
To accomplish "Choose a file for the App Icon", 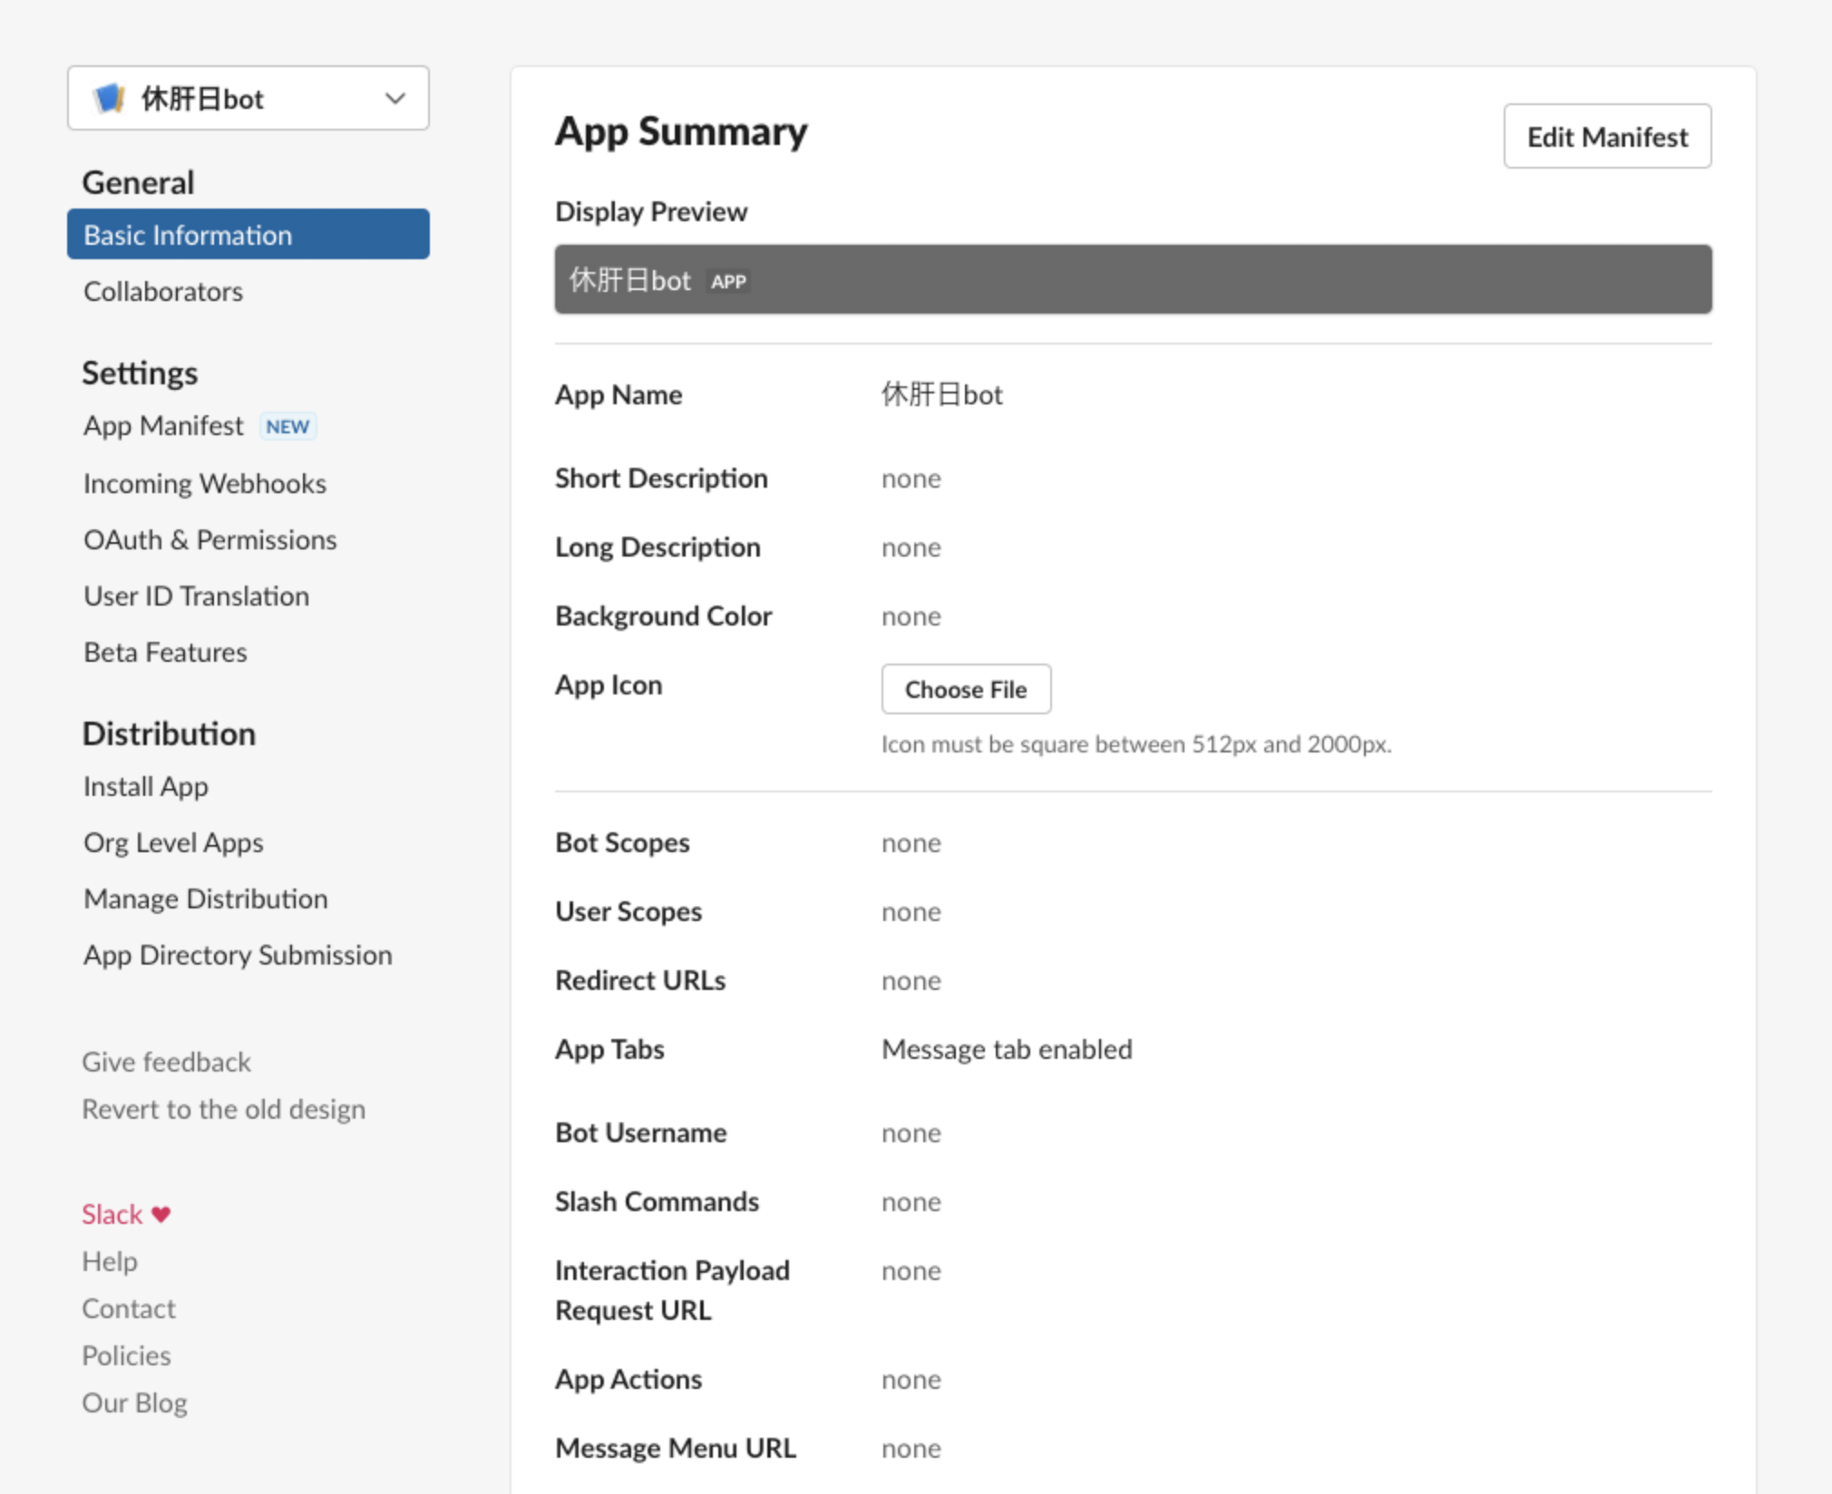I will click(x=965, y=689).
